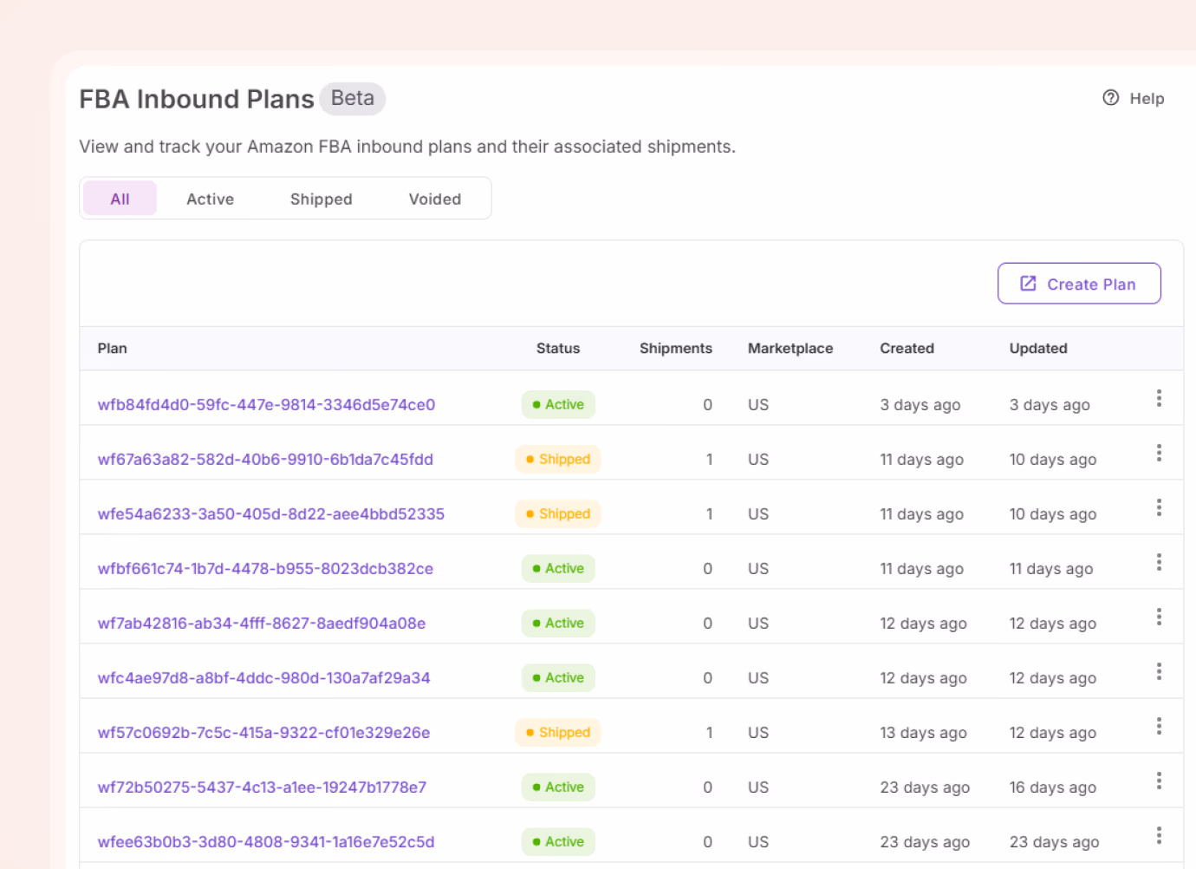Click '13 days ago' created value
Viewport: 1196px width, 869px height.
coord(923,732)
